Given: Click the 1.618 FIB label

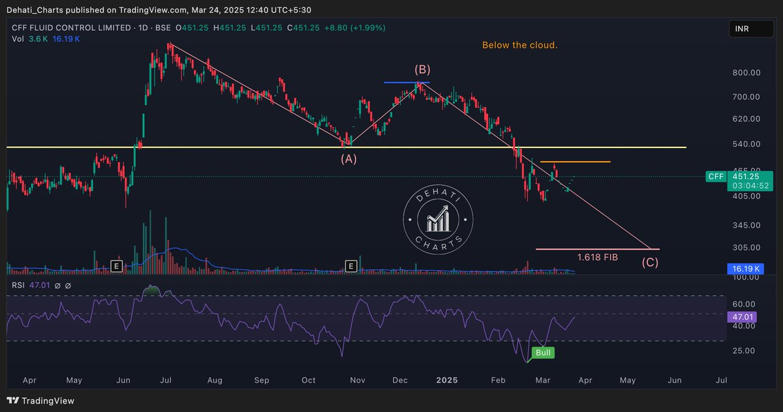Looking at the screenshot, I should (597, 257).
